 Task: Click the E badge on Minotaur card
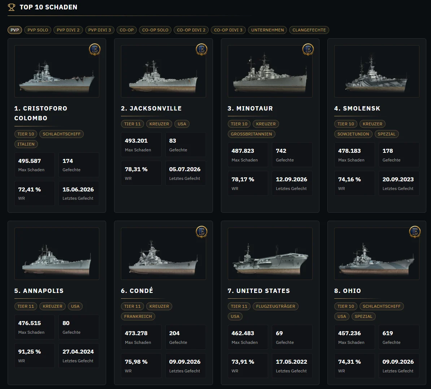[x=308, y=49]
